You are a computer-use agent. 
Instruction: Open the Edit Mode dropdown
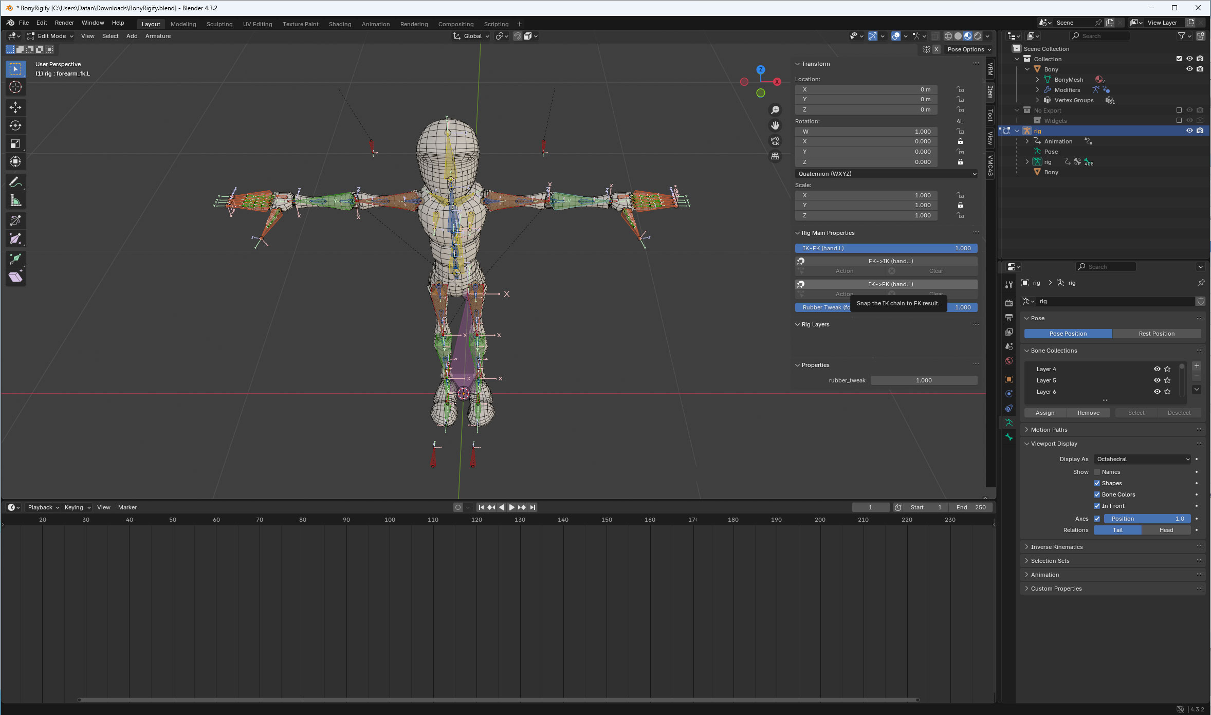click(50, 36)
